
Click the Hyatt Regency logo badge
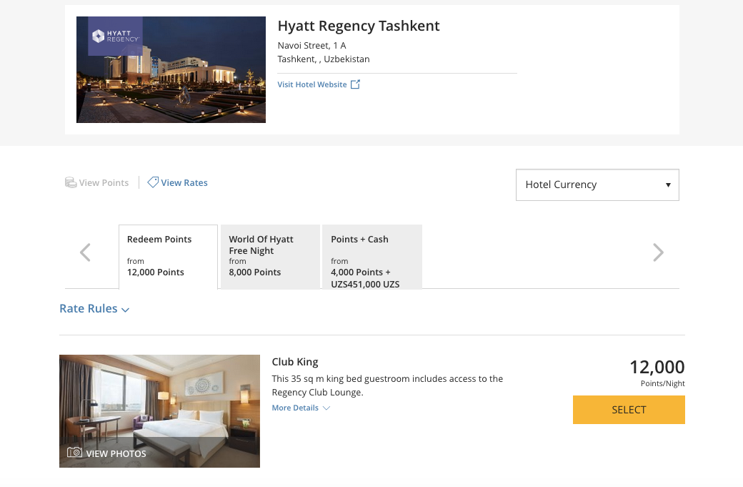(115, 36)
